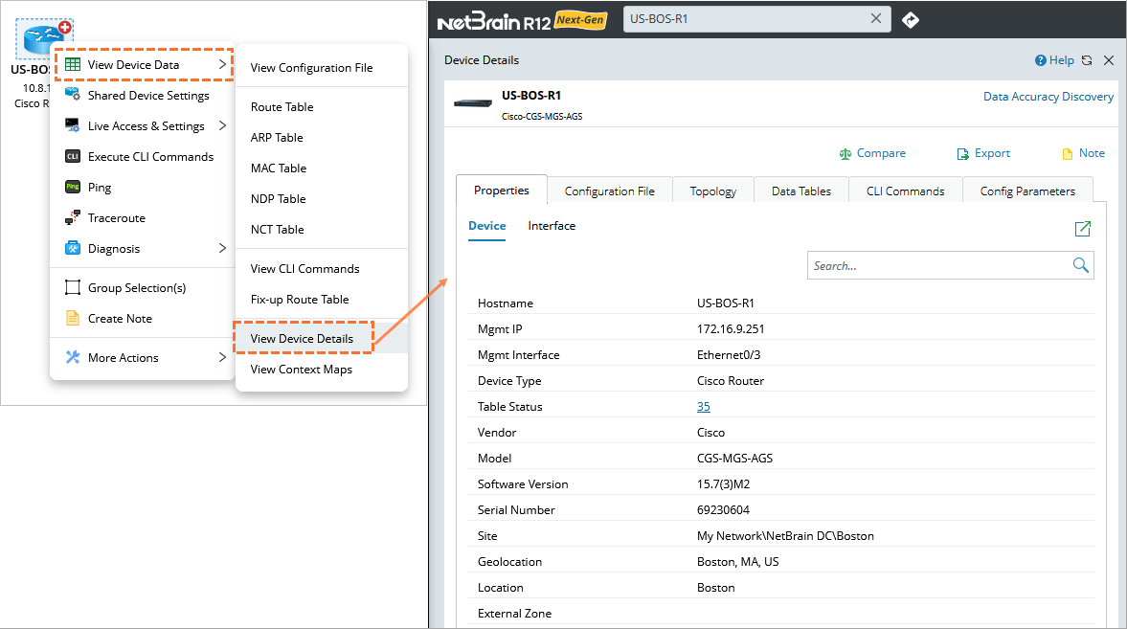The width and height of the screenshot is (1127, 629).
Task: Open the Table Status 35 link
Action: 703,406
